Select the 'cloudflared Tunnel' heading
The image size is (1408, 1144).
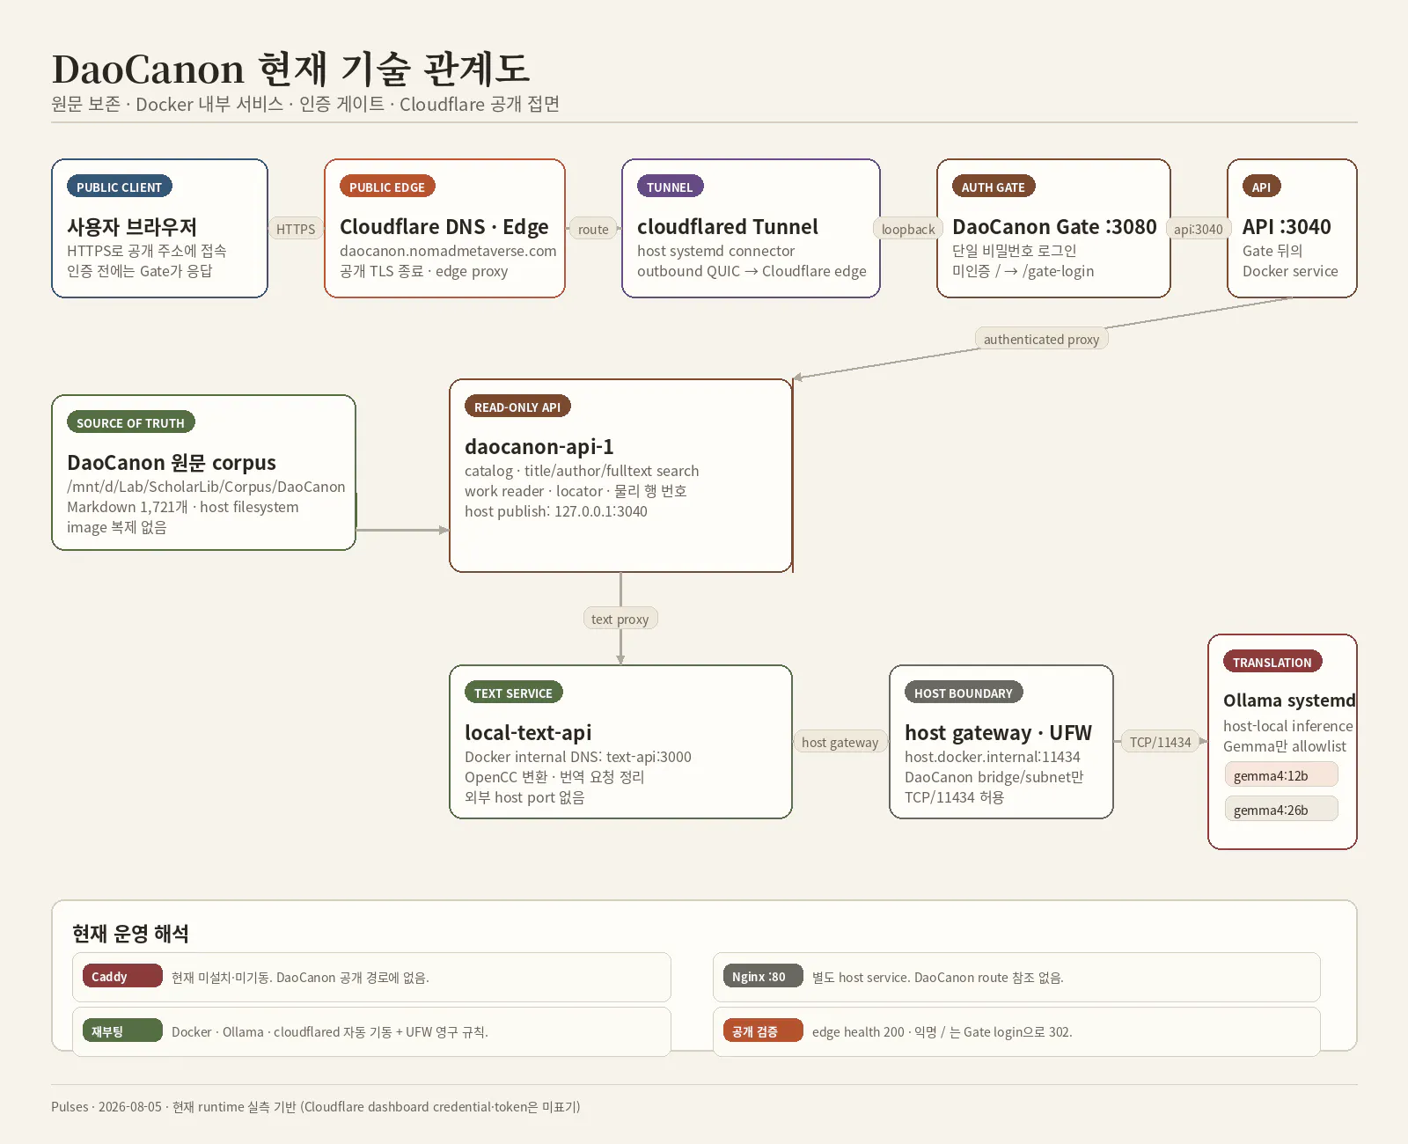tap(728, 227)
